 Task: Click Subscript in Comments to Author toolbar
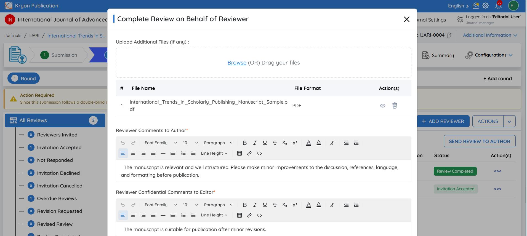pyautogui.click(x=284, y=143)
